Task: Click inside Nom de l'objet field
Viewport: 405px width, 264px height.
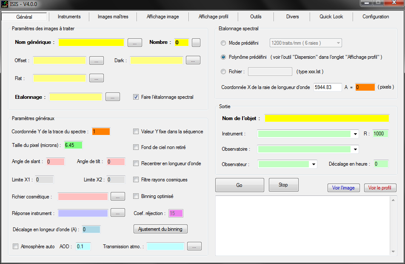Action: click(x=326, y=118)
